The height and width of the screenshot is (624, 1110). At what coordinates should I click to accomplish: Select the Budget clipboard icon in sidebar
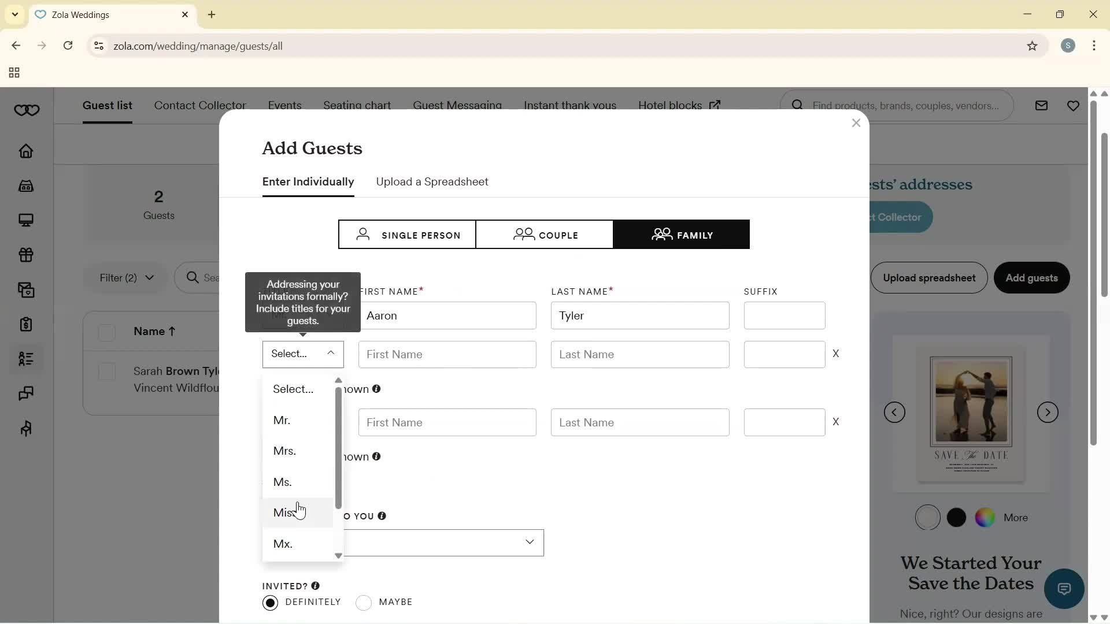[x=27, y=325]
